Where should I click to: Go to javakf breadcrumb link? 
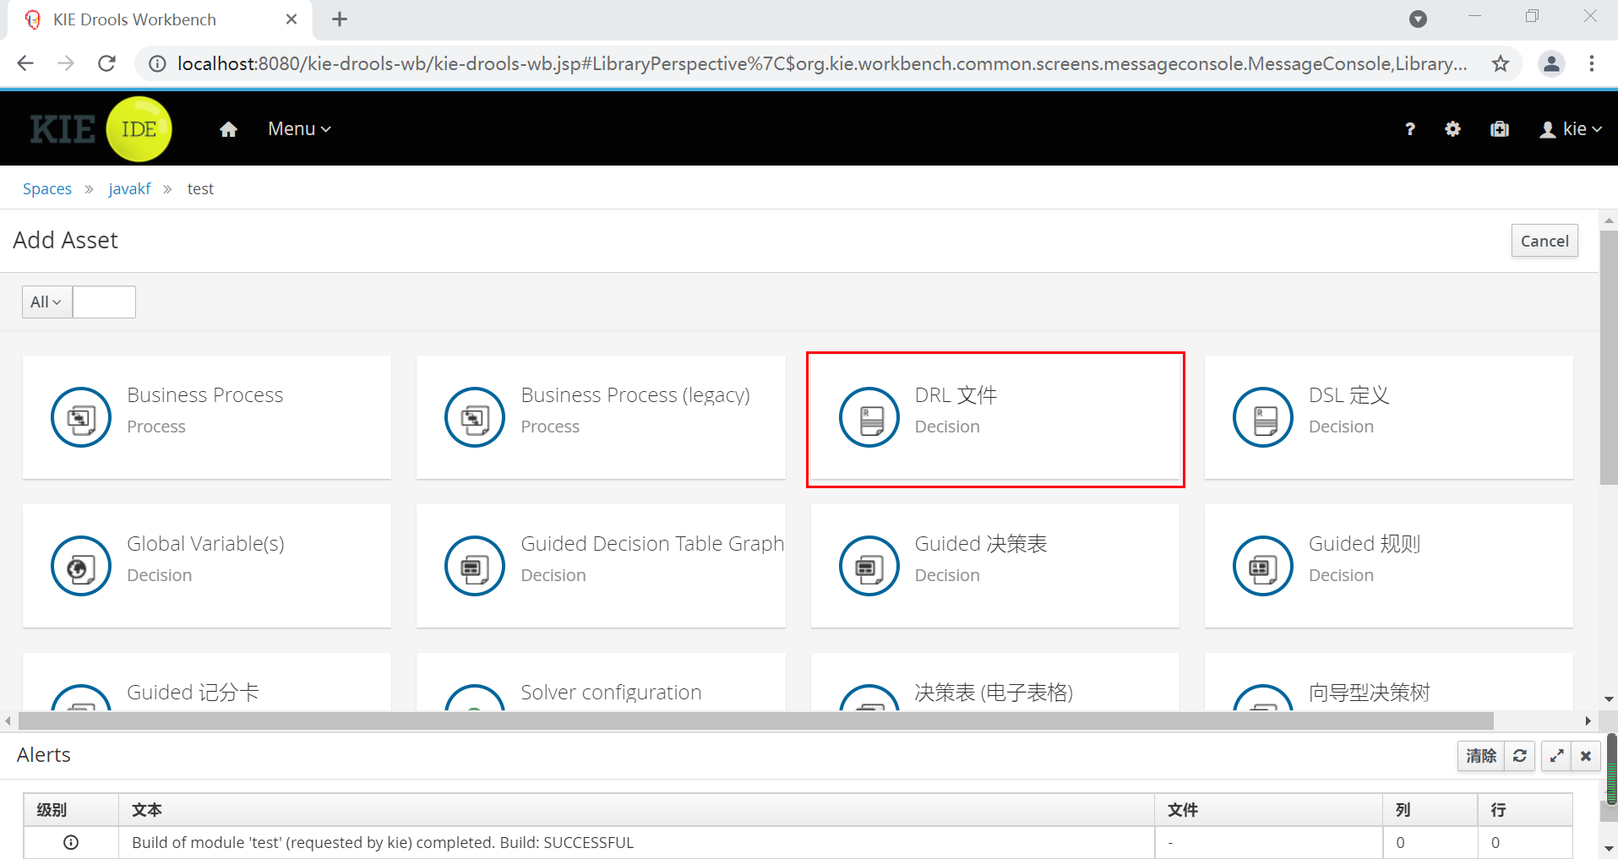point(129,189)
